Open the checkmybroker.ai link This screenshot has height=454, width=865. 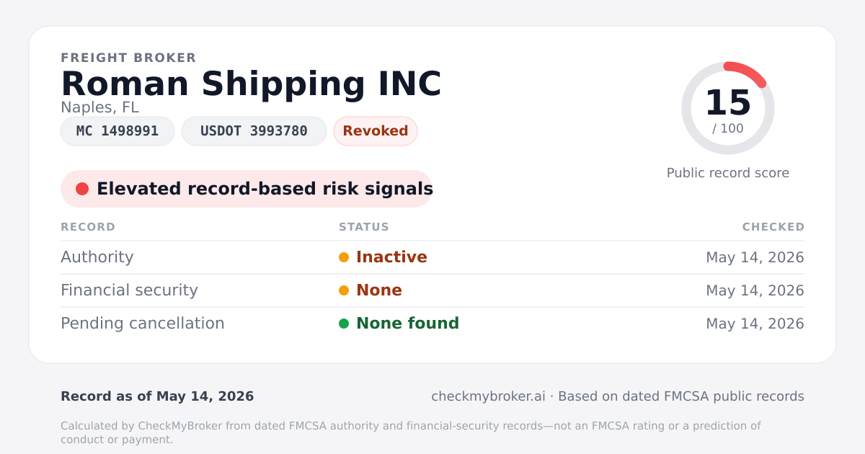tap(488, 396)
